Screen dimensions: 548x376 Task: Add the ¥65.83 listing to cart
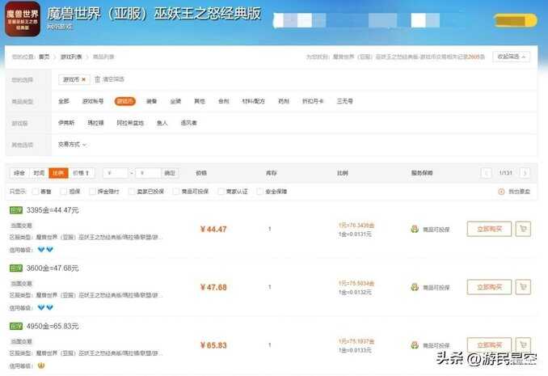point(523,345)
